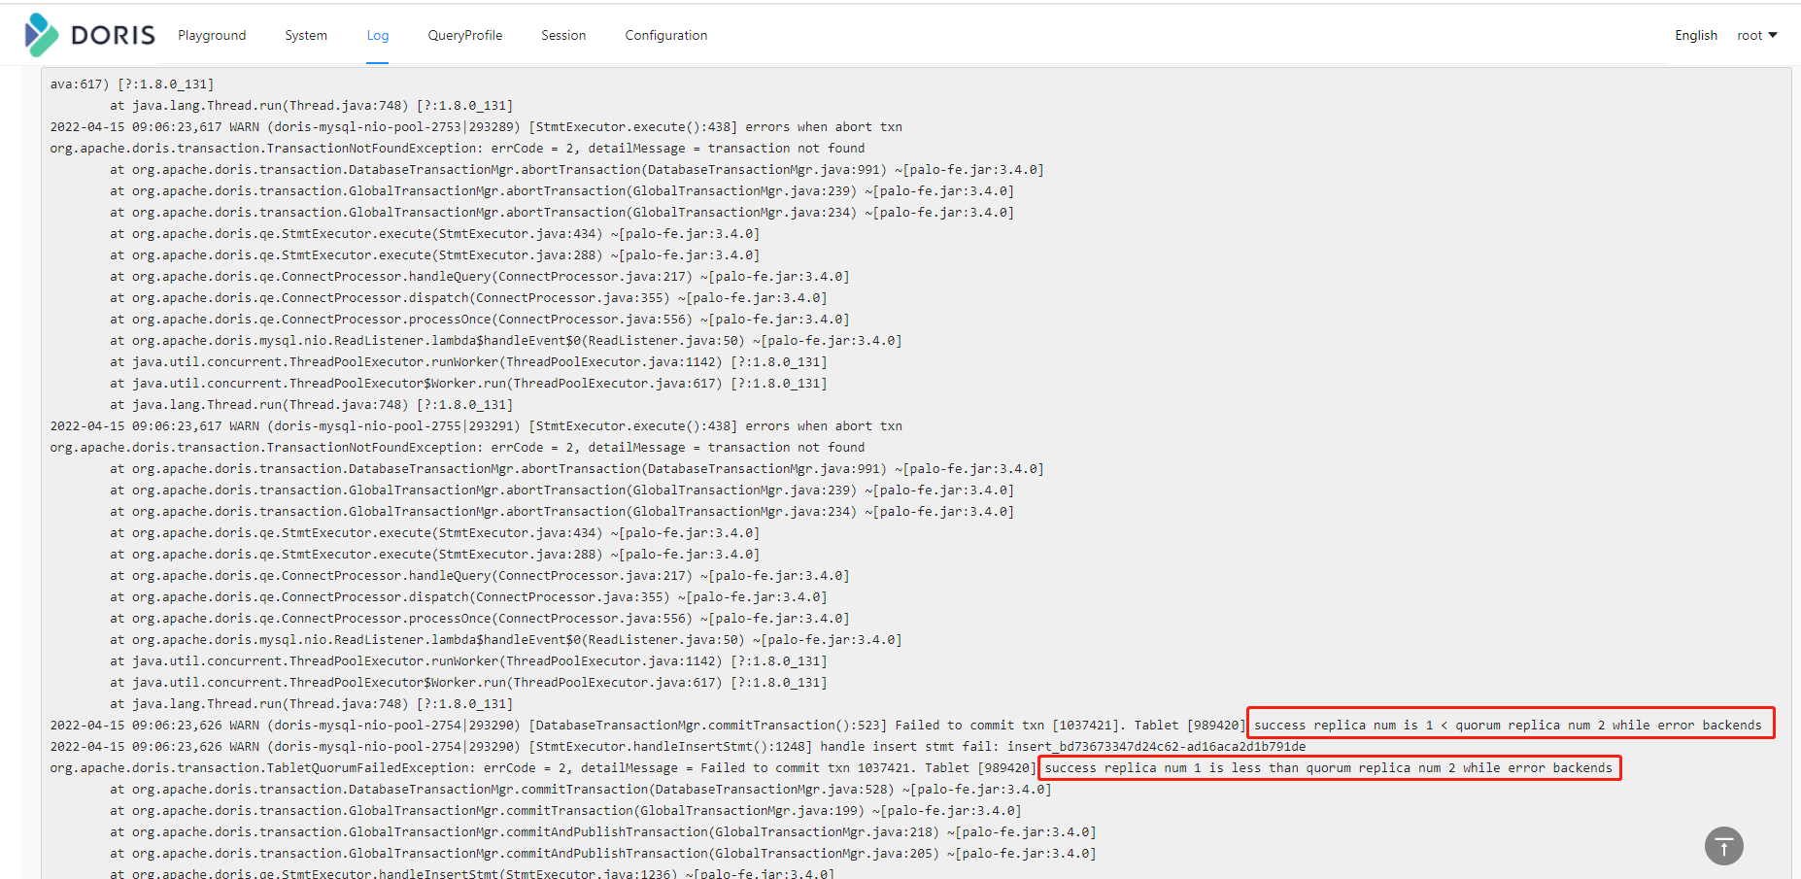This screenshot has height=879, width=1801.
Task: Click the Doris logo icon
Action: (40, 33)
